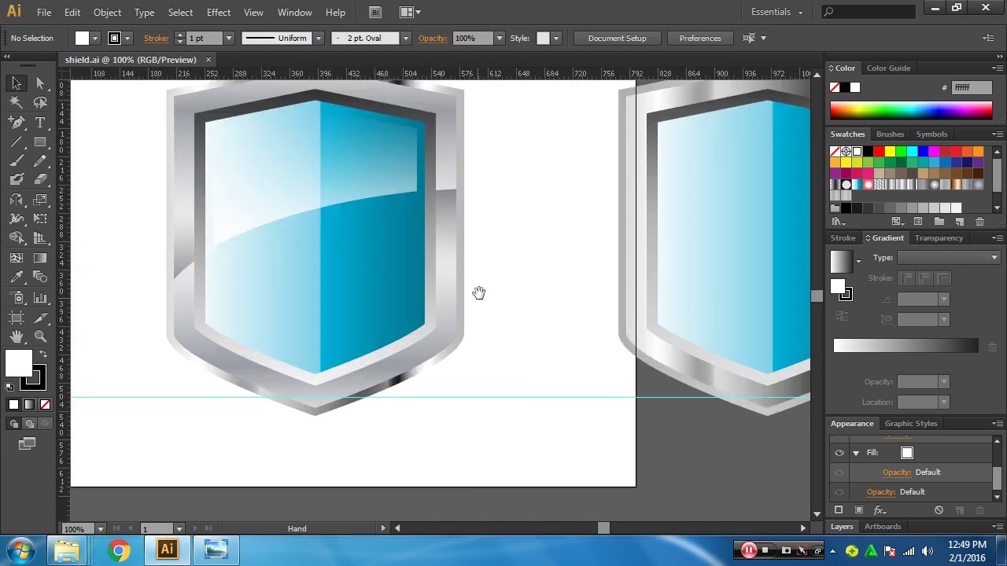Click the Stroke link in control bar

(x=156, y=38)
